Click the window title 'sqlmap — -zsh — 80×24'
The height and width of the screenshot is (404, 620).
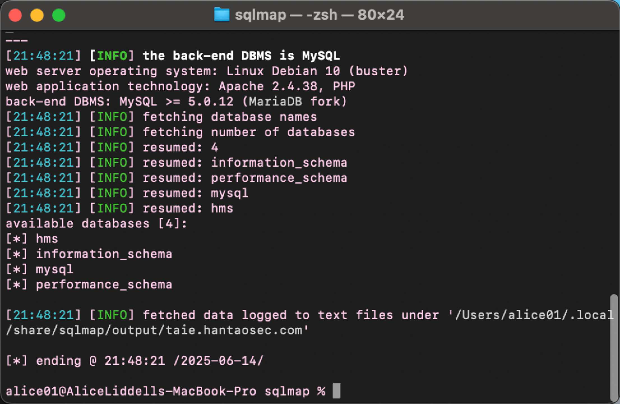[x=319, y=15]
